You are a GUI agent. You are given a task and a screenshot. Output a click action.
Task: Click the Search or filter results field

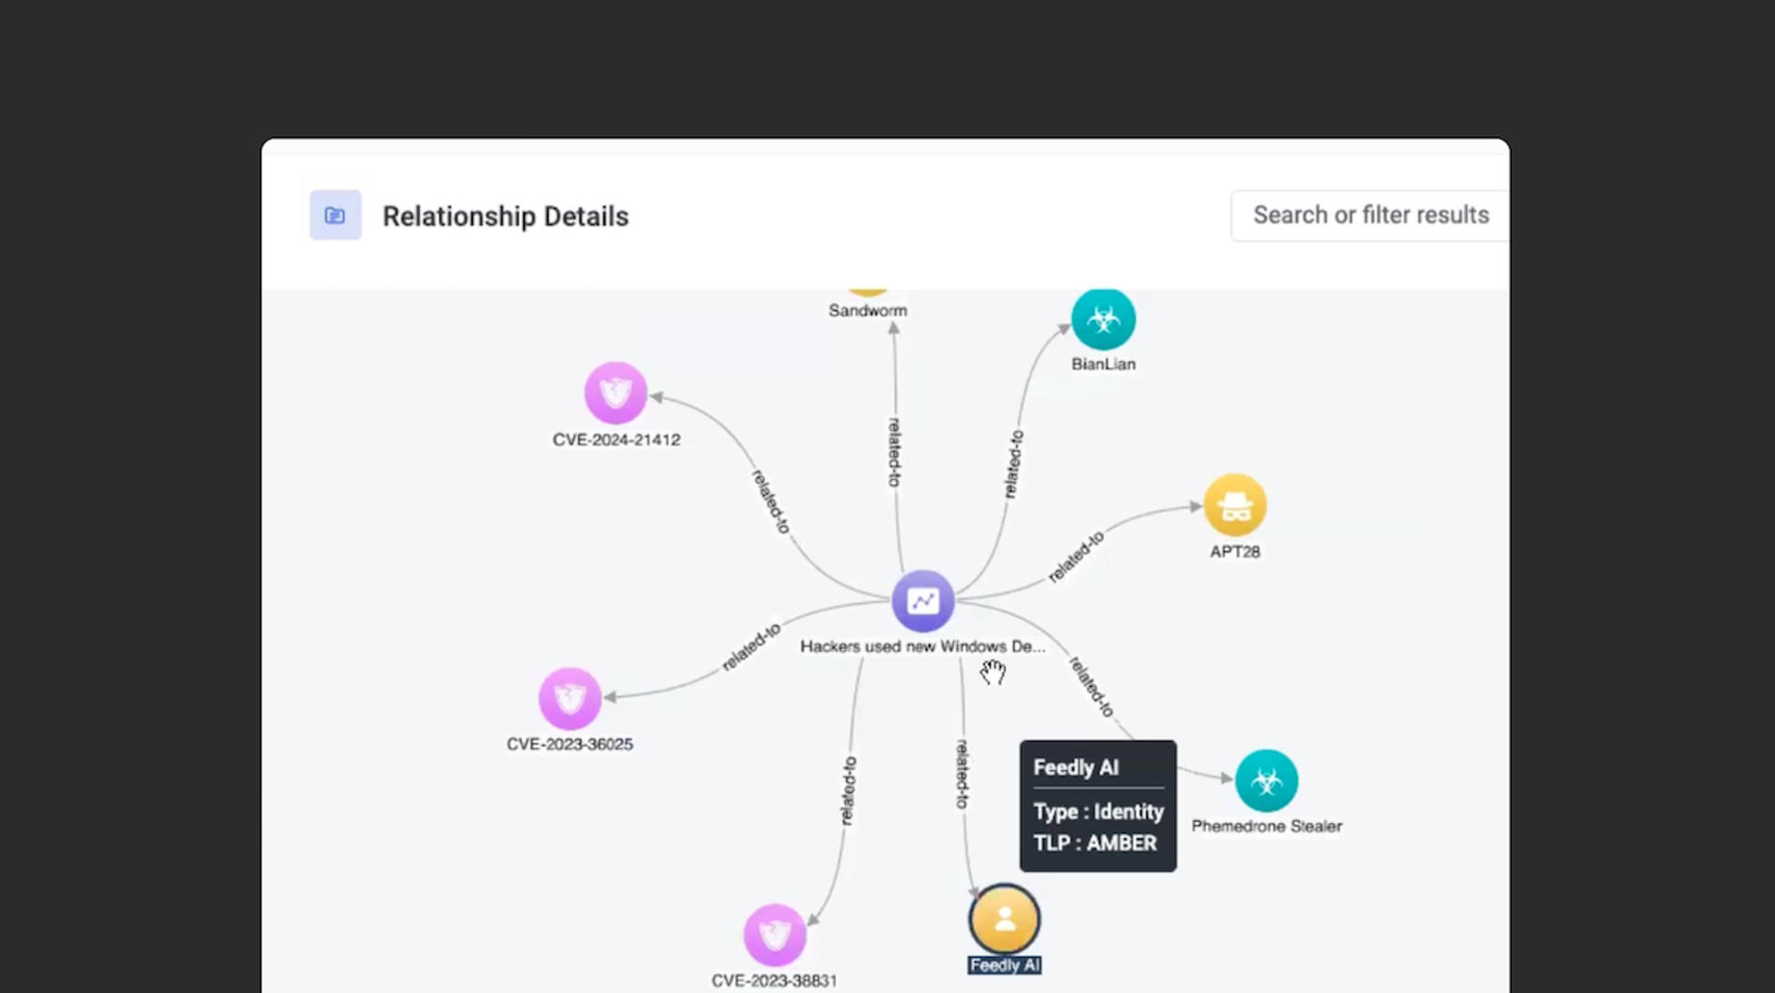(1371, 215)
